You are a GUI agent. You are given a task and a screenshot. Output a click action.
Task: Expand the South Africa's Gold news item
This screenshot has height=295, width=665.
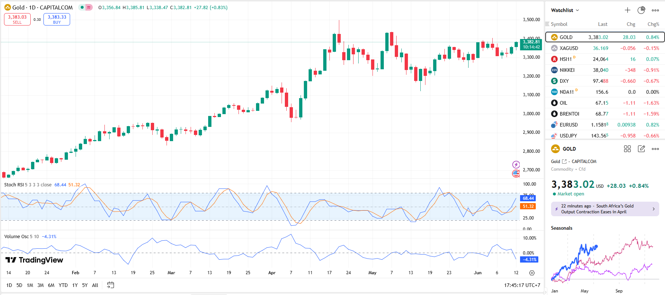(x=605, y=209)
